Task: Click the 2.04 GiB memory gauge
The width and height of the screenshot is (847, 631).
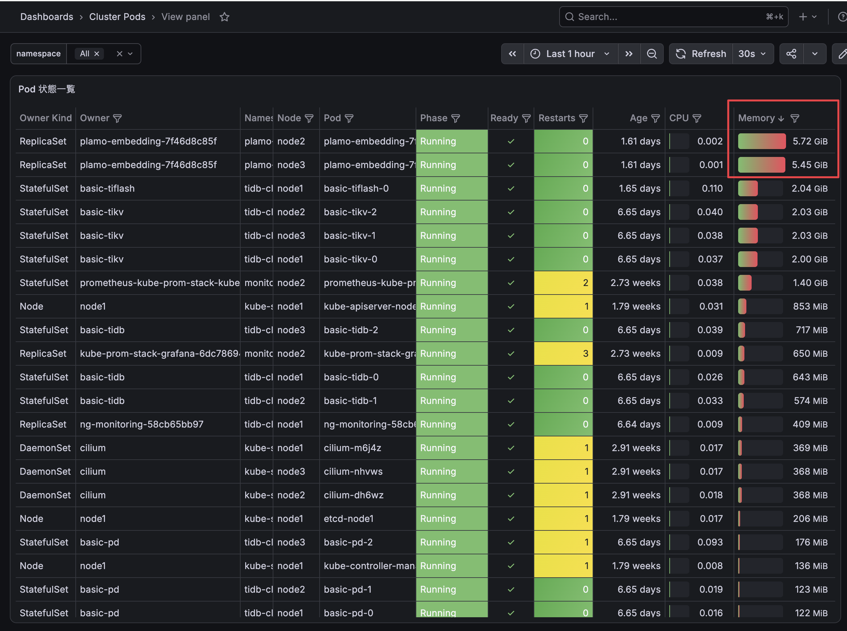Action: click(x=760, y=189)
